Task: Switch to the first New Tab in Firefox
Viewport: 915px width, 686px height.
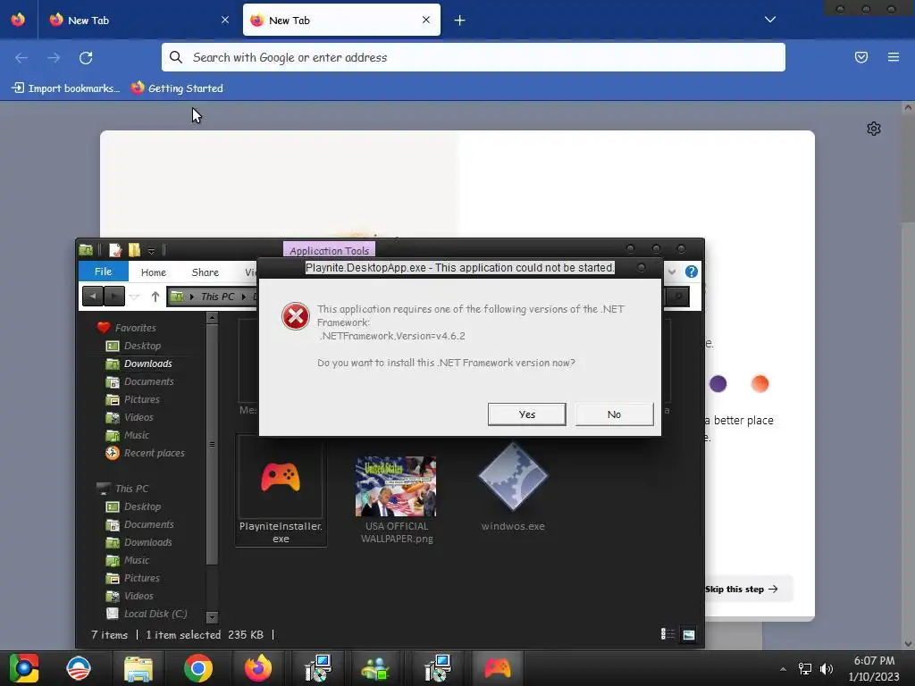Action: [139, 21]
